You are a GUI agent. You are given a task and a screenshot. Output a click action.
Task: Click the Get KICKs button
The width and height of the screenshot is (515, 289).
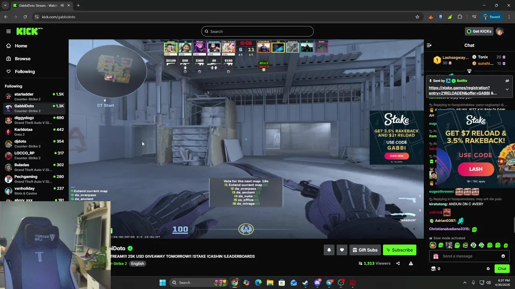[x=479, y=31]
